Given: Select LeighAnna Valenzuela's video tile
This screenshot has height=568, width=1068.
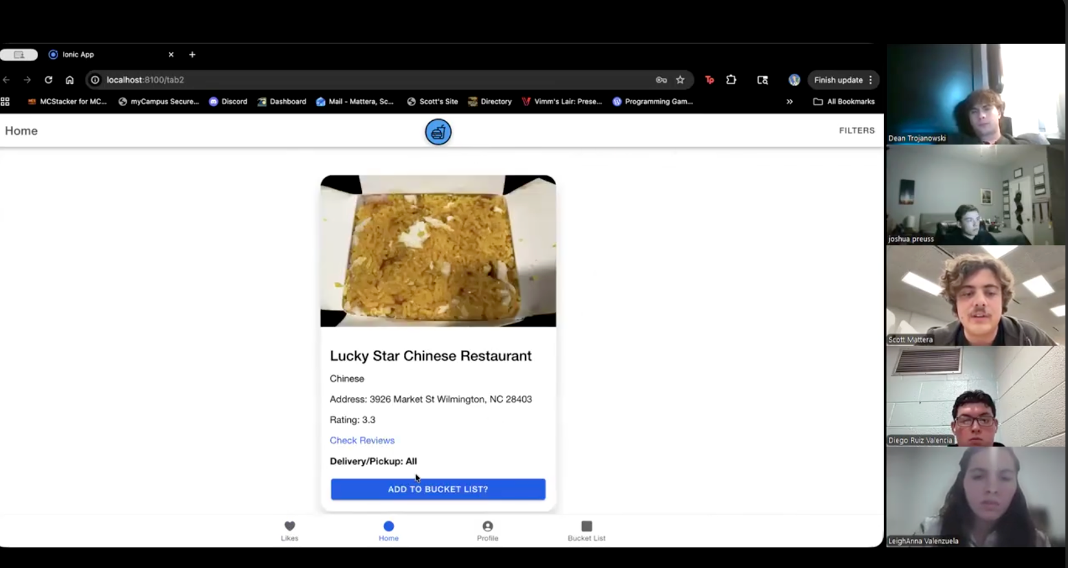Looking at the screenshot, I should pos(975,497).
